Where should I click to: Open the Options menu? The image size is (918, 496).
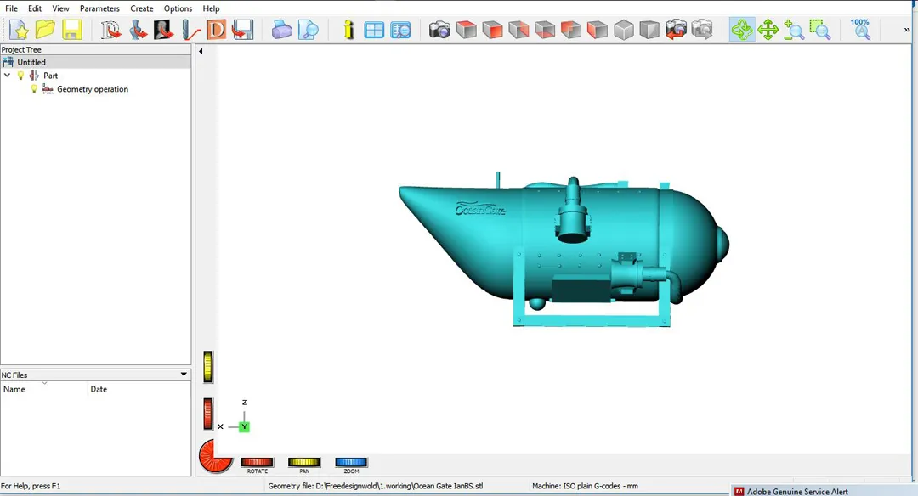(x=178, y=8)
